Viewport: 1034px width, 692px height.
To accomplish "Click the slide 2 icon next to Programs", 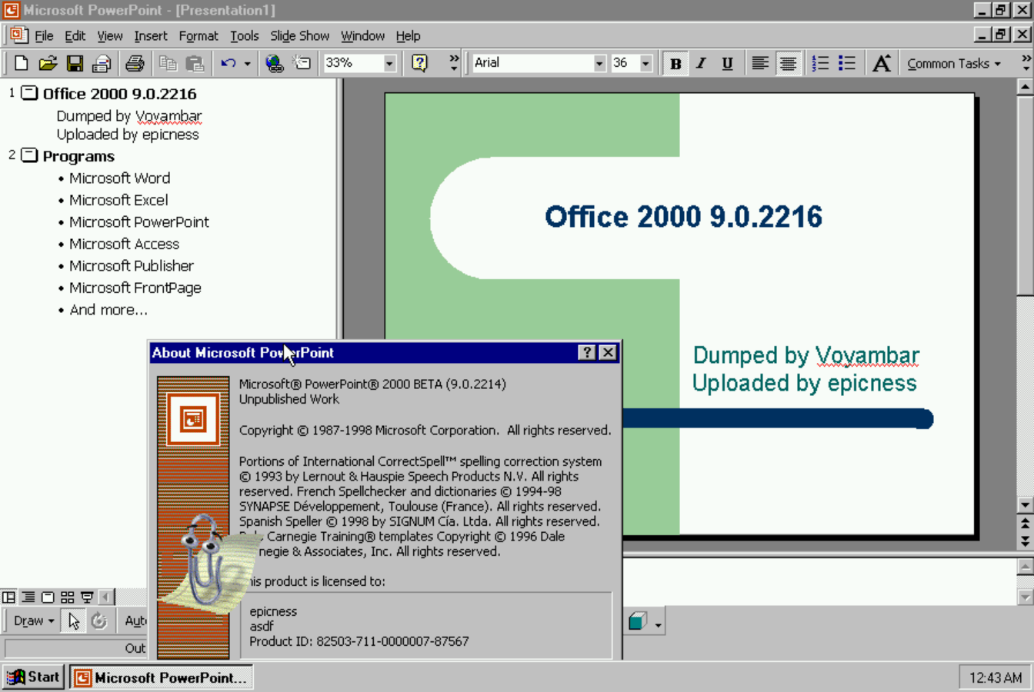I will point(29,155).
